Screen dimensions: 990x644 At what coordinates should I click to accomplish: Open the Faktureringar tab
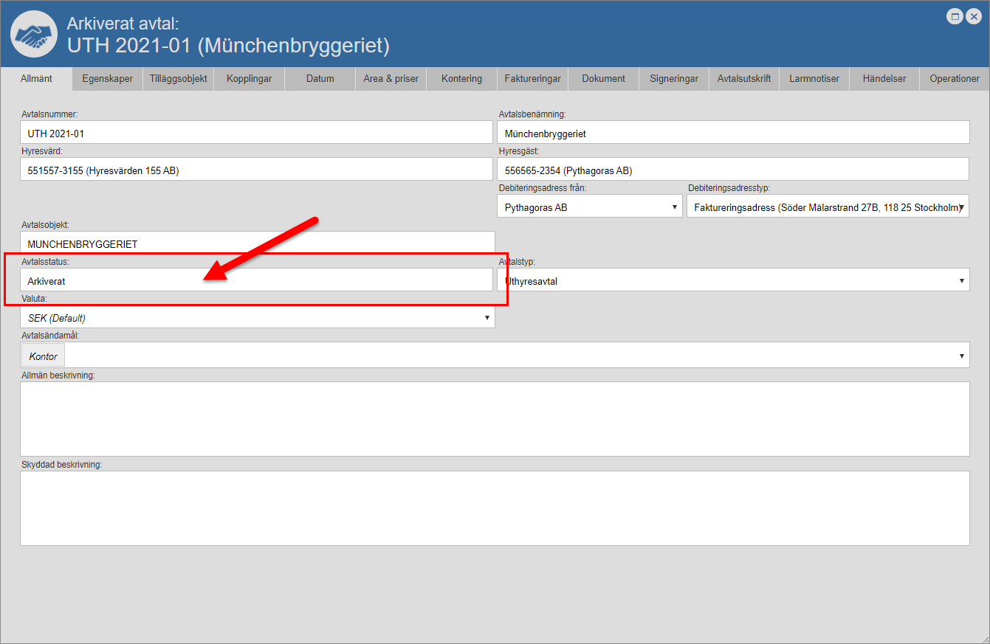pyautogui.click(x=532, y=79)
